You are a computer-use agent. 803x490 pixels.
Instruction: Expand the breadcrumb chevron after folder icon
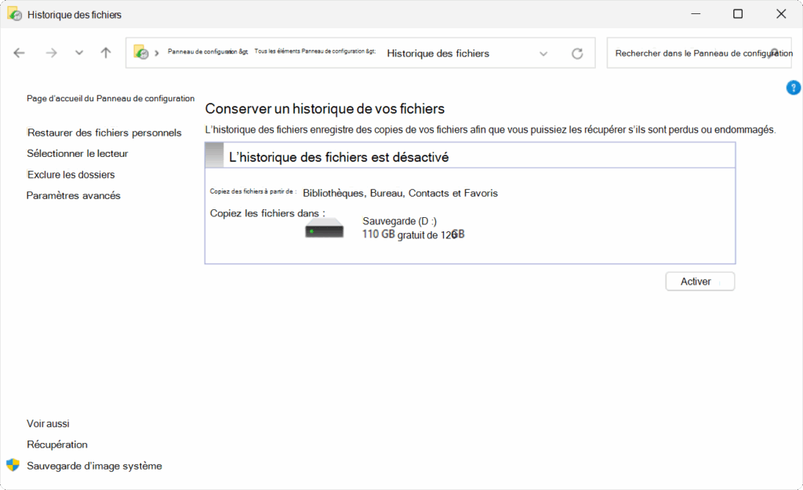157,53
